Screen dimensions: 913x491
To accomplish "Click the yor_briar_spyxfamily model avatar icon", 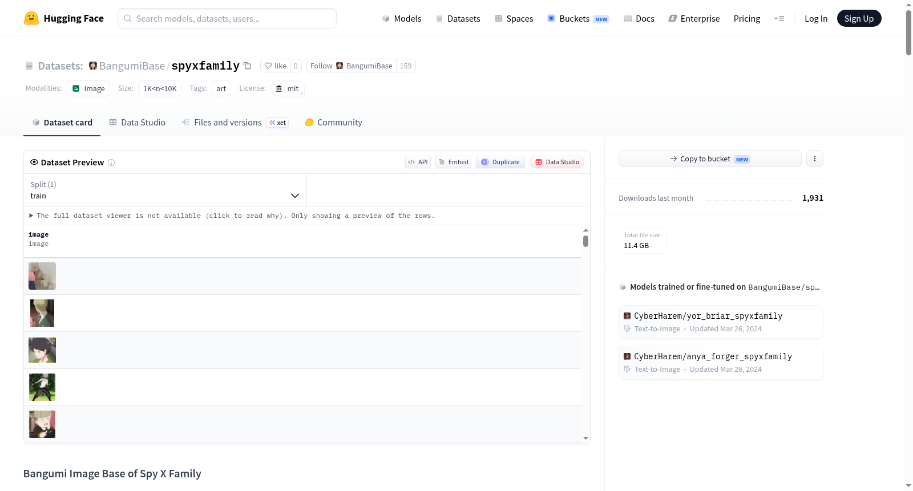I will pos(627,316).
